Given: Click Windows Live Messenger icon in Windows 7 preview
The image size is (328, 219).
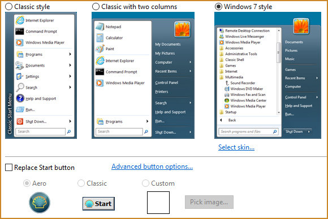Looking at the screenshot, I should [221, 36].
